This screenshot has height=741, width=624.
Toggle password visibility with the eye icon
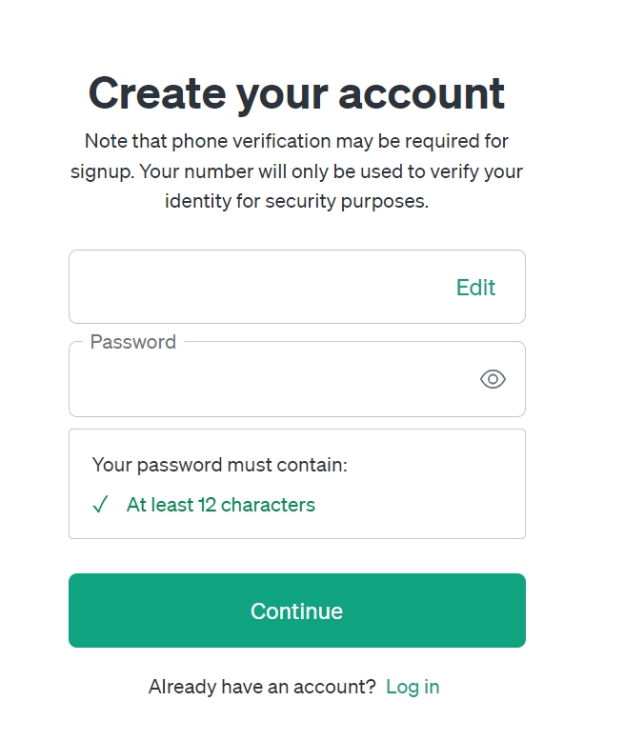[x=493, y=380]
